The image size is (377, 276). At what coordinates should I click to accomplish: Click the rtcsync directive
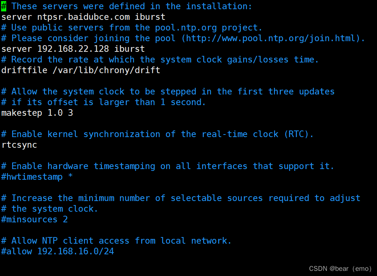click(19, 145)
